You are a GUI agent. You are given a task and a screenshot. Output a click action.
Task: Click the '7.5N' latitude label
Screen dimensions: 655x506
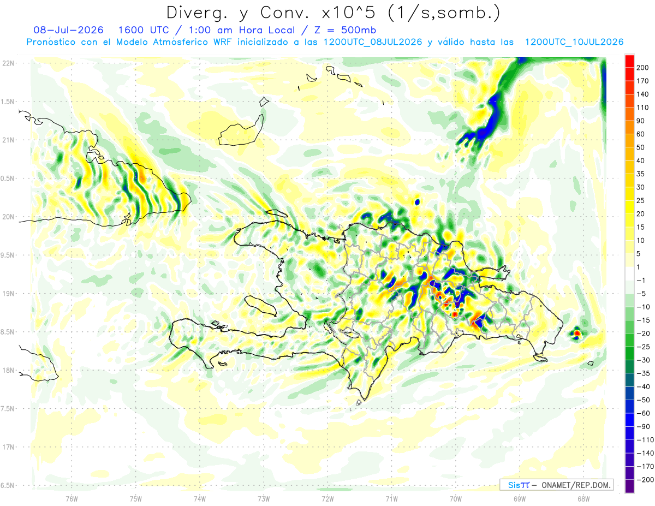[x=7, y=409]
